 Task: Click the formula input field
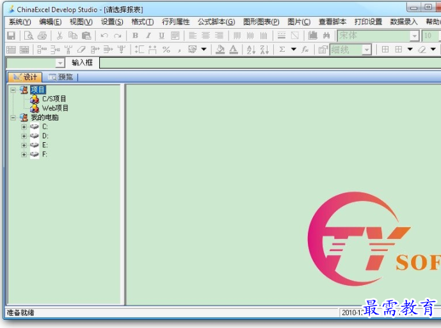(x=270, y=63)
